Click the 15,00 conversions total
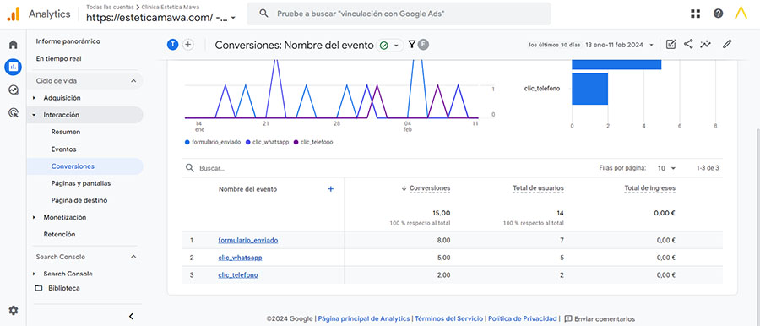 [441, 213]
